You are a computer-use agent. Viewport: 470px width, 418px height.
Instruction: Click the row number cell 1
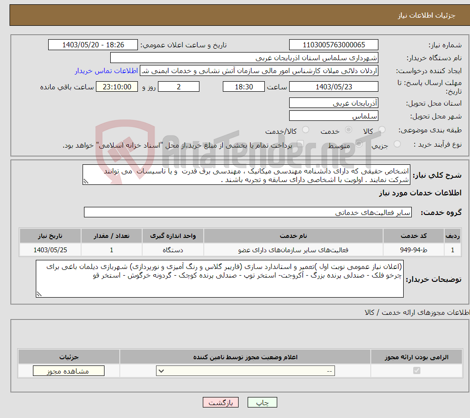tap(452, 250)
